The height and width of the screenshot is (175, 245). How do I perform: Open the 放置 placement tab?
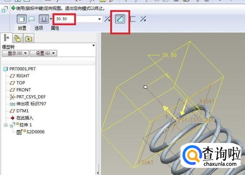tap(22, 28)
